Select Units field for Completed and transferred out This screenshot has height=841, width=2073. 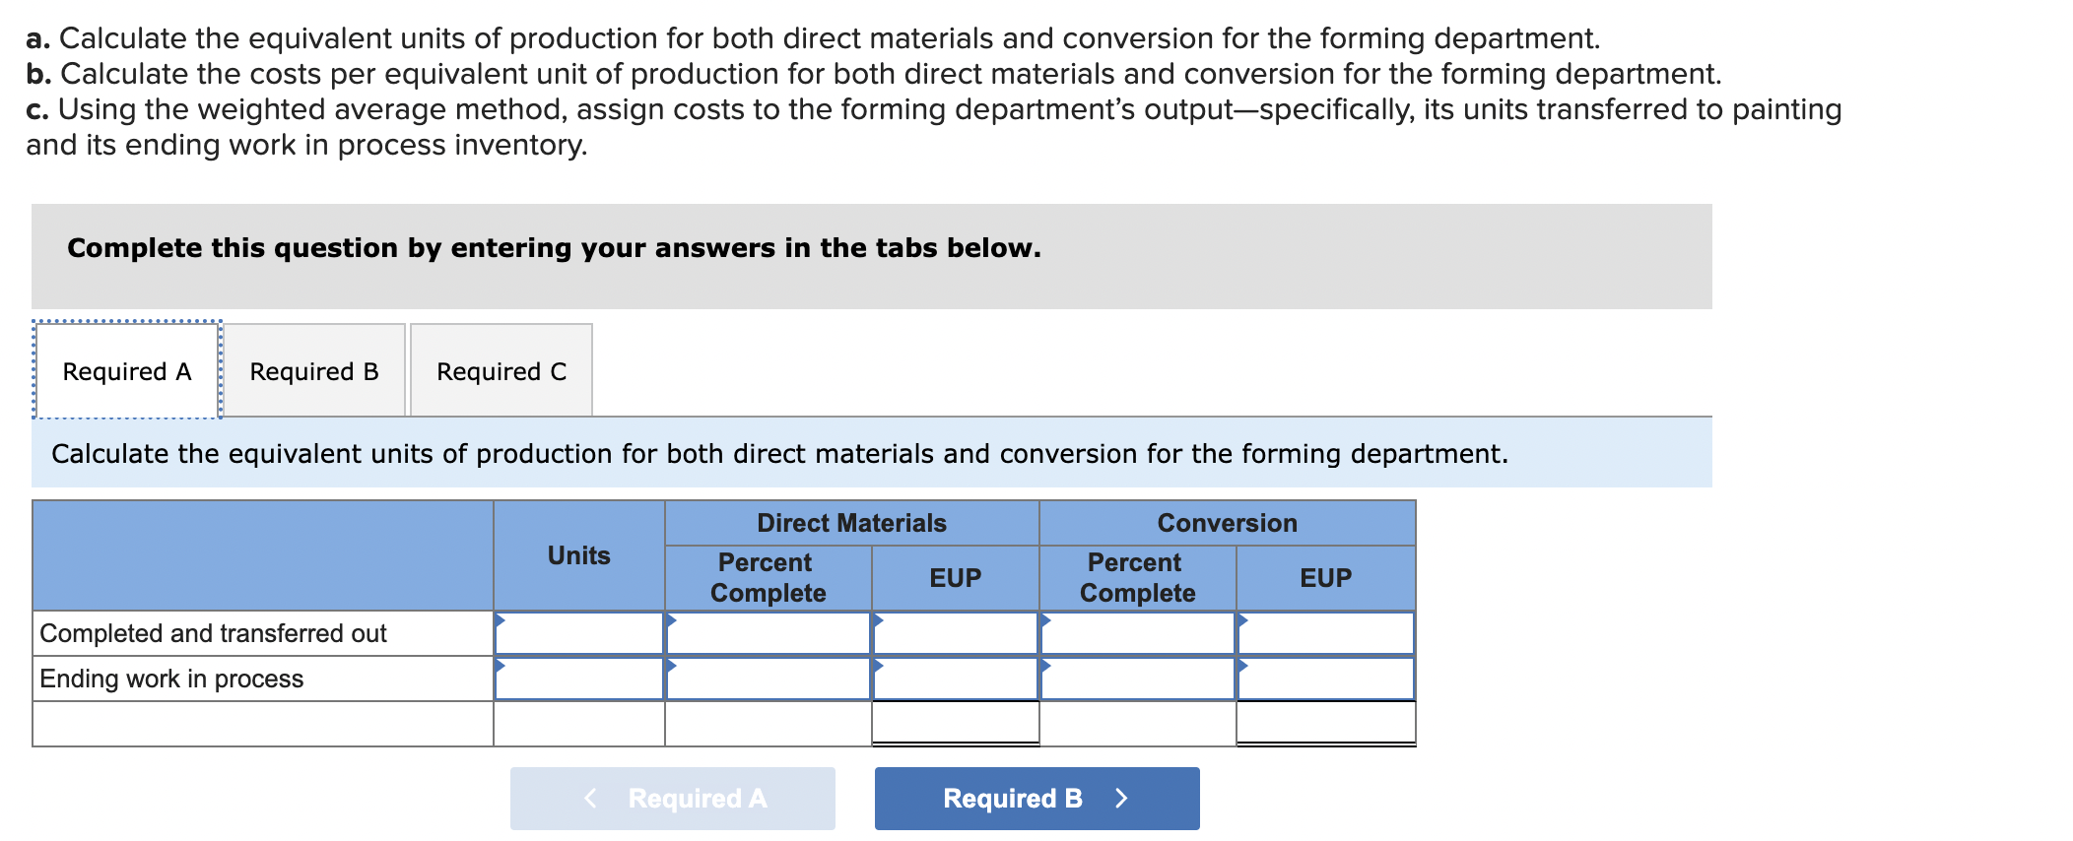click(579, 633)
